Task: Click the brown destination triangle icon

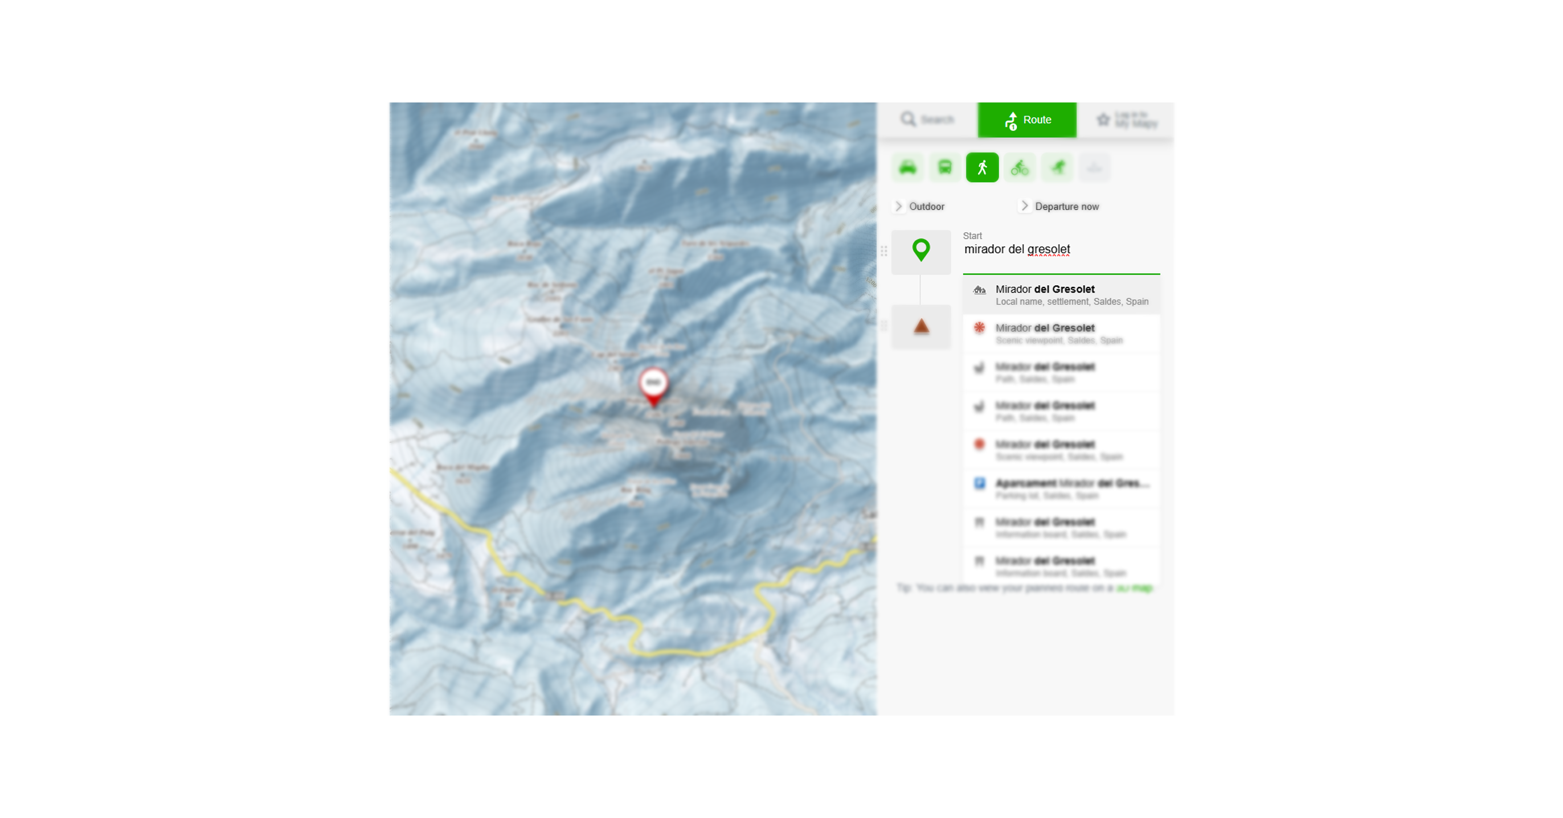Action: (x=921, y=327)
